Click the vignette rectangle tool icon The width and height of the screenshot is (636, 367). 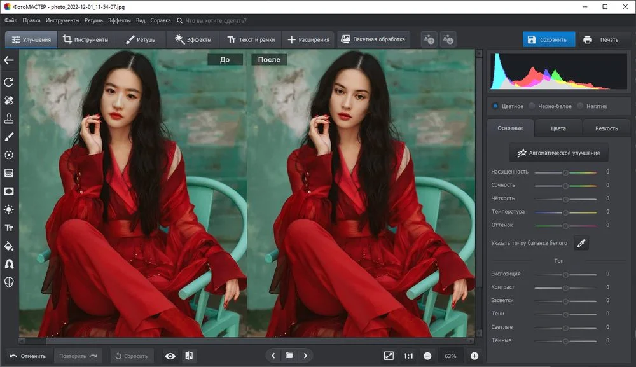(9, 191)
